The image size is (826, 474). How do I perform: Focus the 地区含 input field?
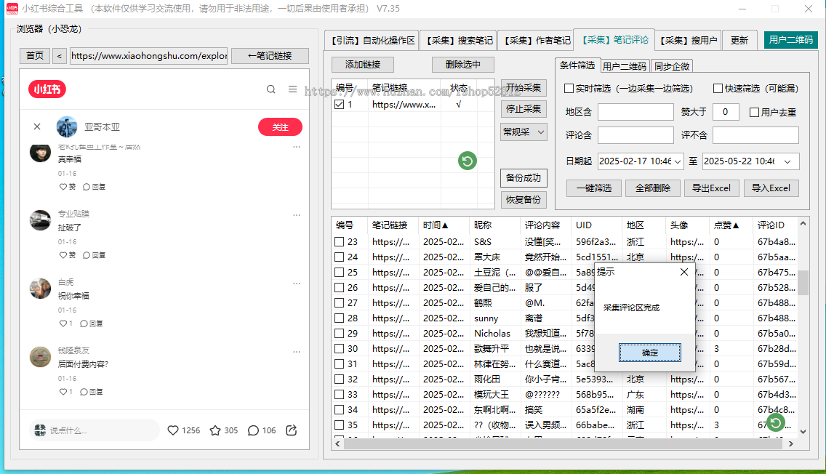(635, 112)
